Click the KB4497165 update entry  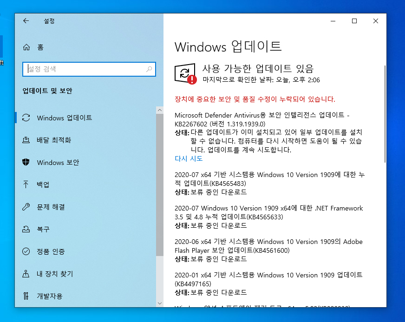(268, 279)
